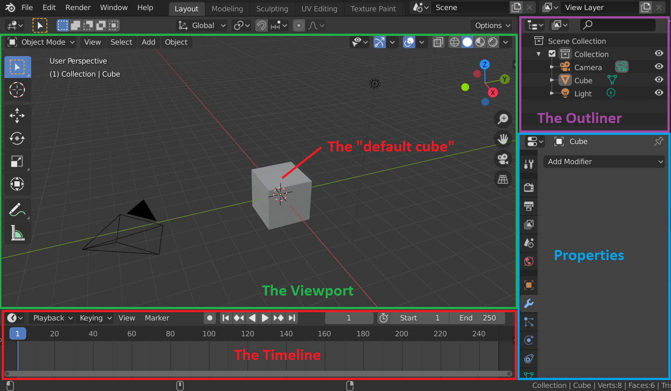This screenshot has height=391, width=671.
Task: Select the Annotate tool
Action: tap(18, 210)
